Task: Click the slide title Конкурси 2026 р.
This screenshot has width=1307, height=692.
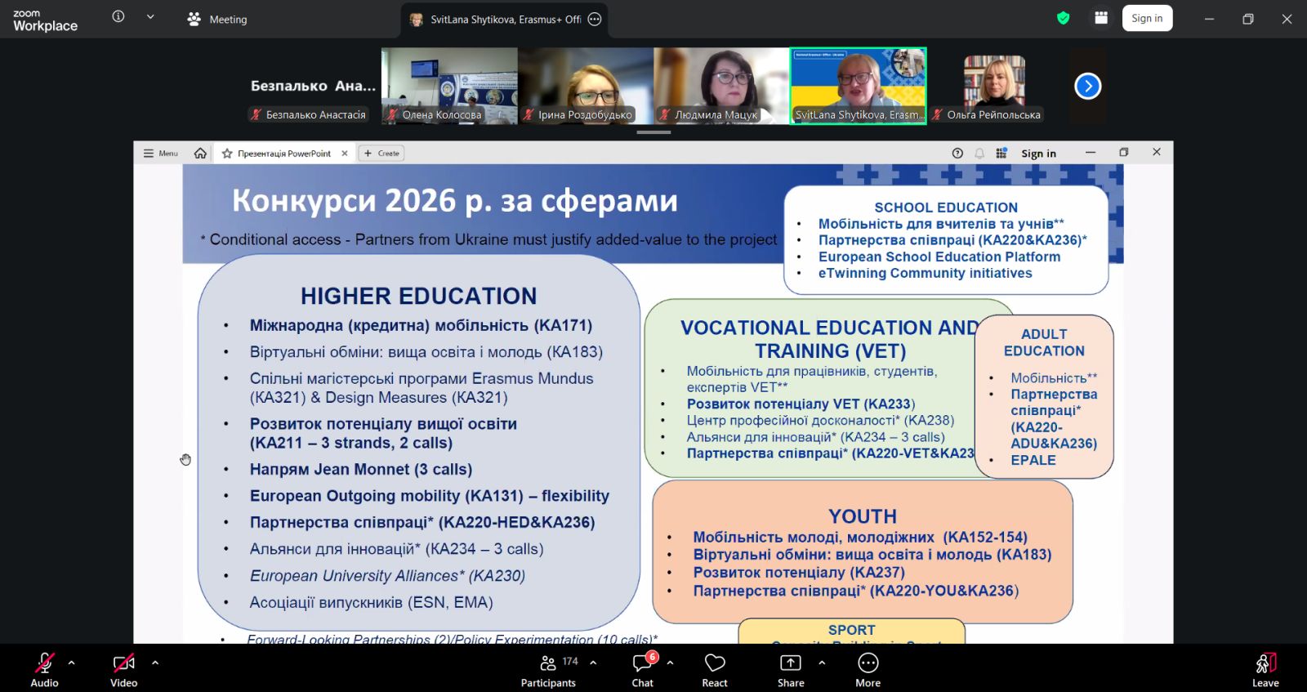Action: [x=455, y=200]
